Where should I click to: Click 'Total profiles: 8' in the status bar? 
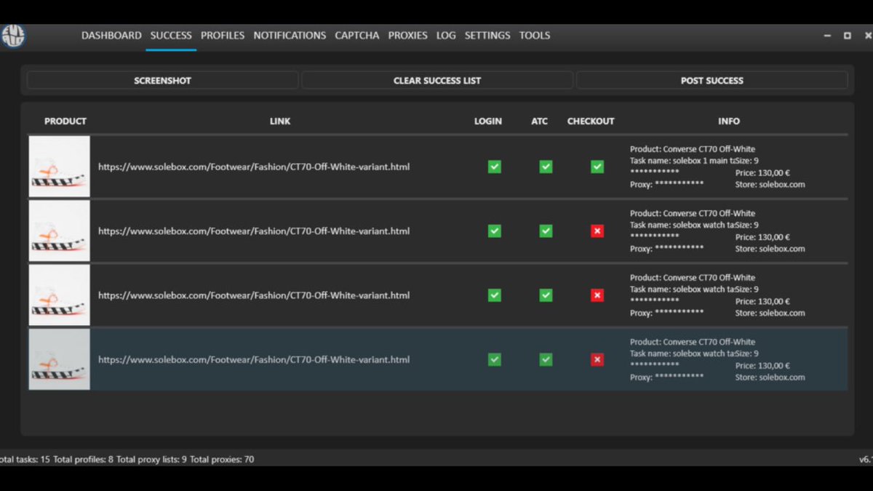pyautogui.click(x=83, y=460)
